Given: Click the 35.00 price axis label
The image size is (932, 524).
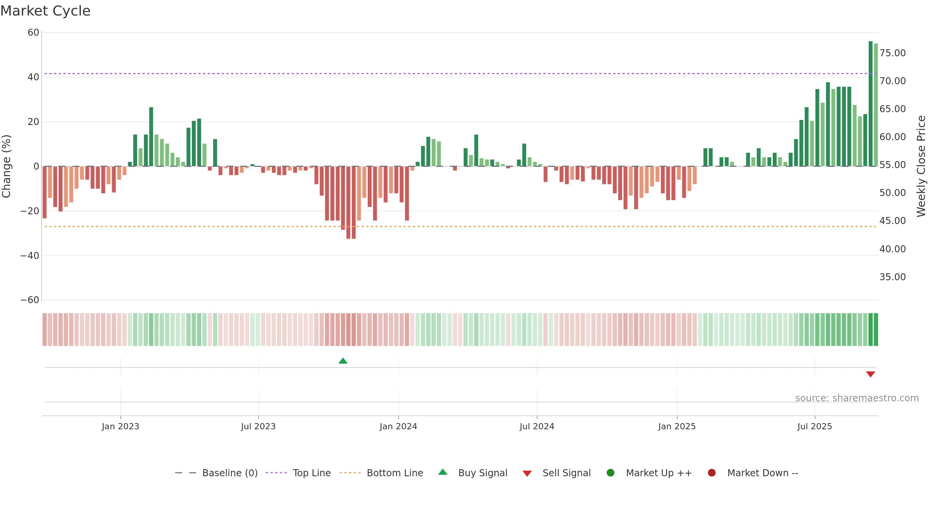Looking at the screenshot, I should pyautogui.click(x=892, y=277).
